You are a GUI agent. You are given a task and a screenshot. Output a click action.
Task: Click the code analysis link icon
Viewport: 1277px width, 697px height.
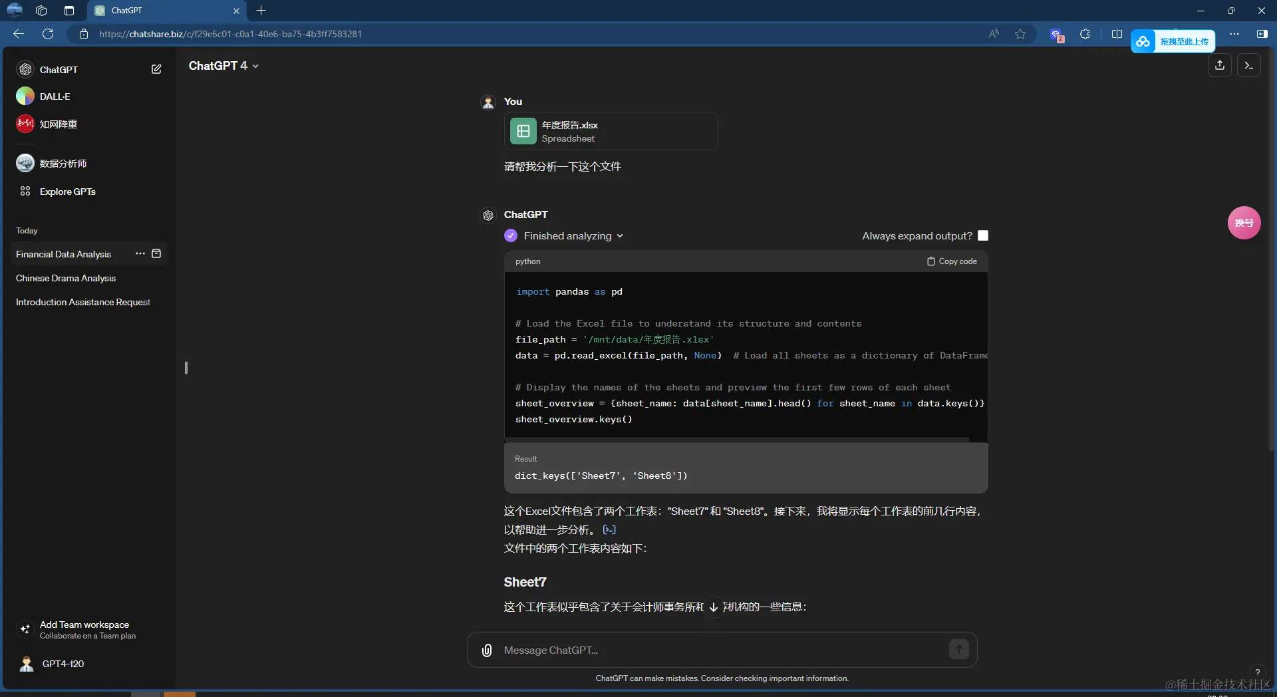click(x=609, y=529)
